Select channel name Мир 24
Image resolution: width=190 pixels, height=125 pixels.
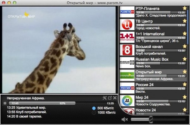click(142, 97)
